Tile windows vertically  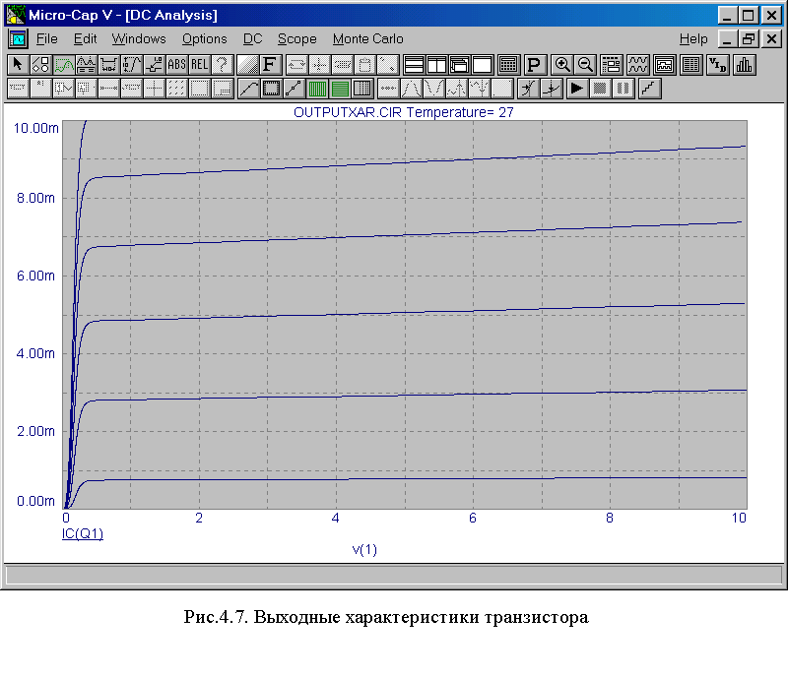pos(436,65)
